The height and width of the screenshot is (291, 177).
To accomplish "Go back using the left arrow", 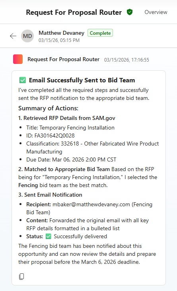I will [x=13, y=36].
